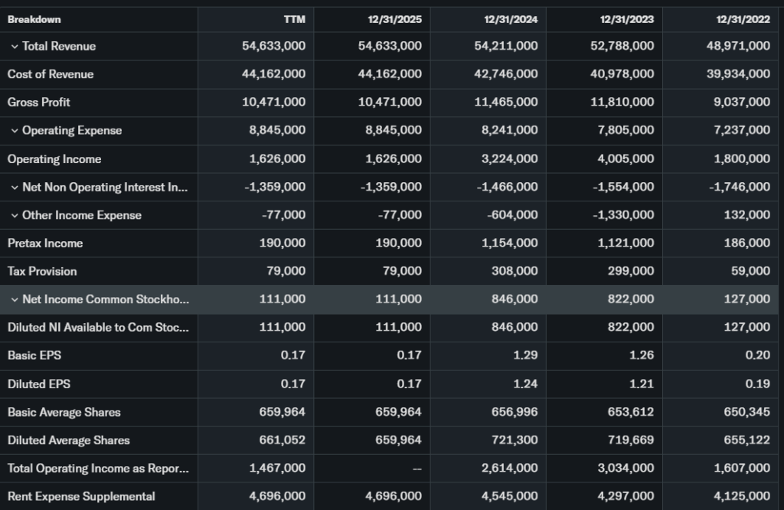Click the TTM Total Revenue value 54,633,000
Viewport: 784px width, 510px height.
coord(274,47)
